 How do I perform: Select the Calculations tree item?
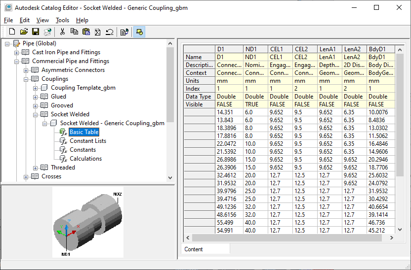pyautogui.click(x=86, y=159)
